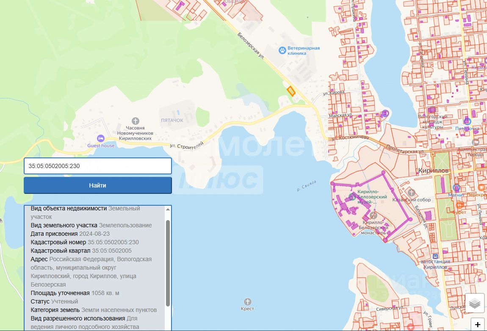Zoom in with the plus button
This screenshot has width=487, height=331.
click(478, 325)
